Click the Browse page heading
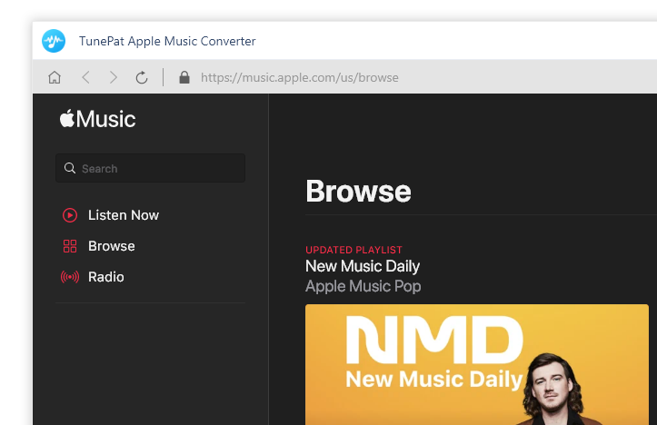The height and width of the screenshot is (425, 657). 358,192
